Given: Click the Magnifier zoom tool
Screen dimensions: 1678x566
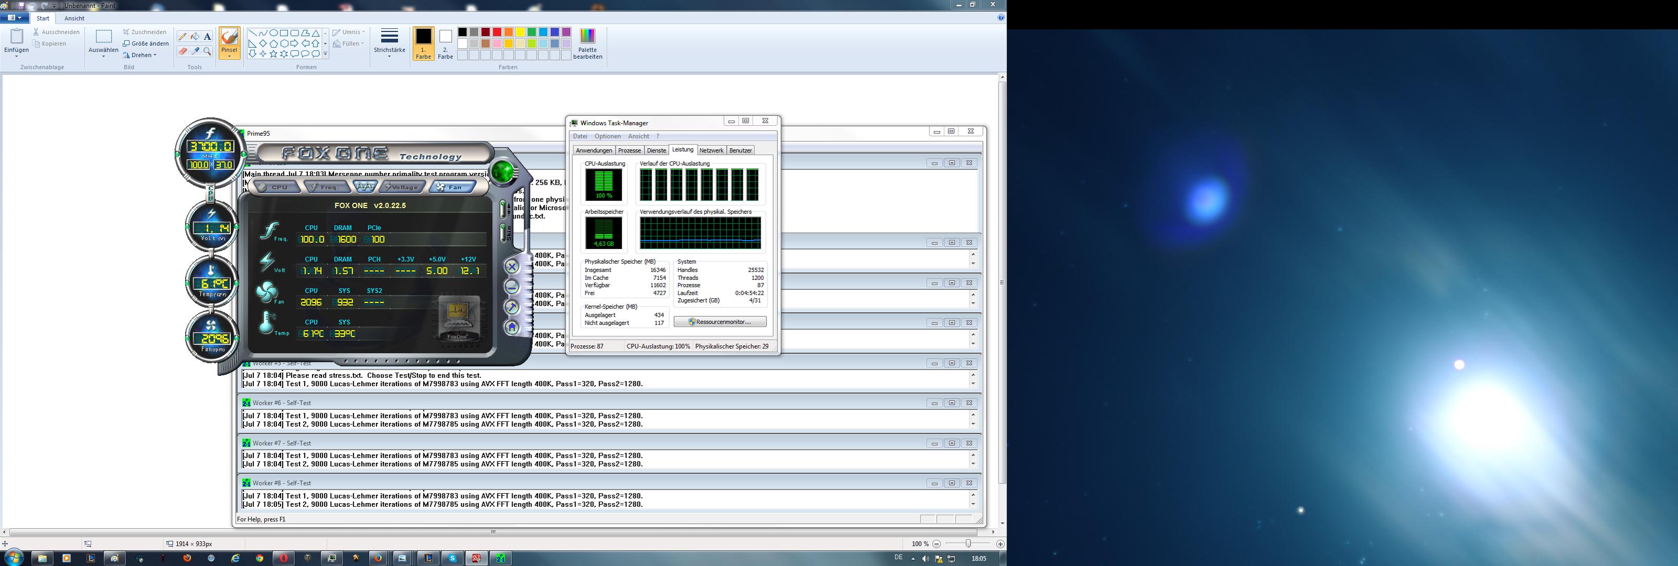Looking at the screenshot, I should [207, 51].
